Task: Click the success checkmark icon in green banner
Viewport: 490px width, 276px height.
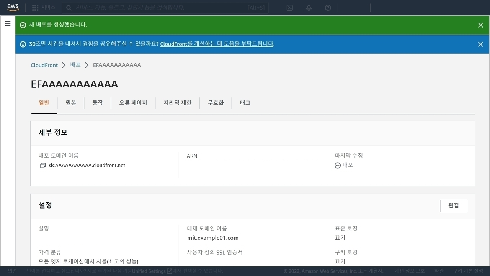Action: 23,25
